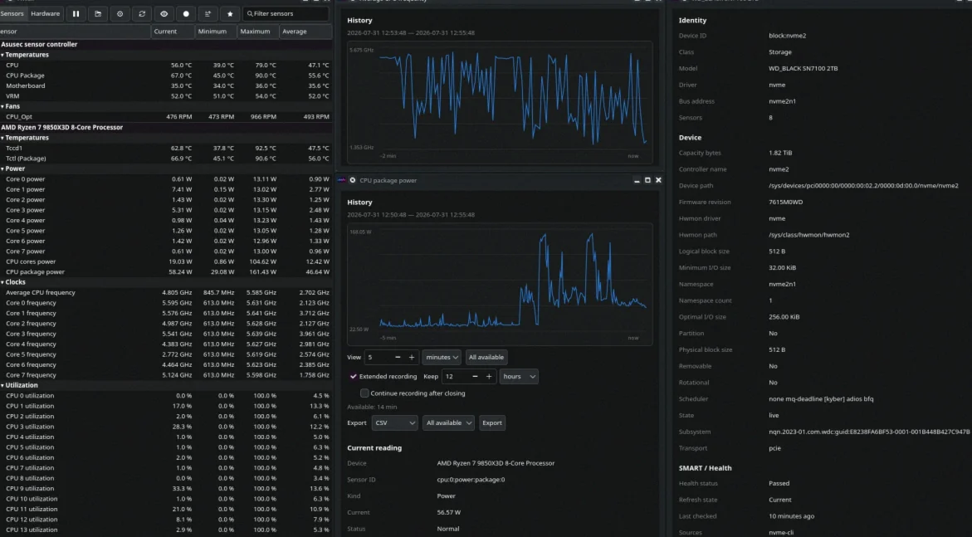Focus the Filter sensors search field
Screen dimensions: 972x537
pyautogui.click(x=286, y=13)
